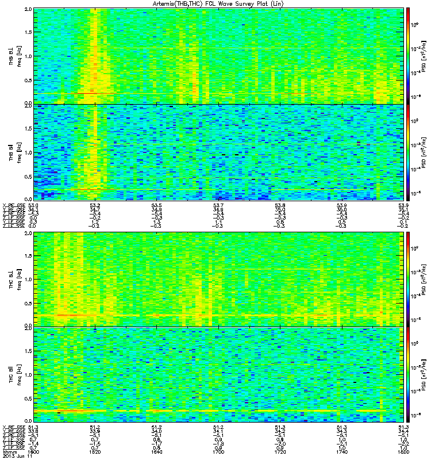This screenshot has height=460, width=431.
Task: Click the 'THC B∥ freq [Hz]' axis label
Action: coord(15,375)
